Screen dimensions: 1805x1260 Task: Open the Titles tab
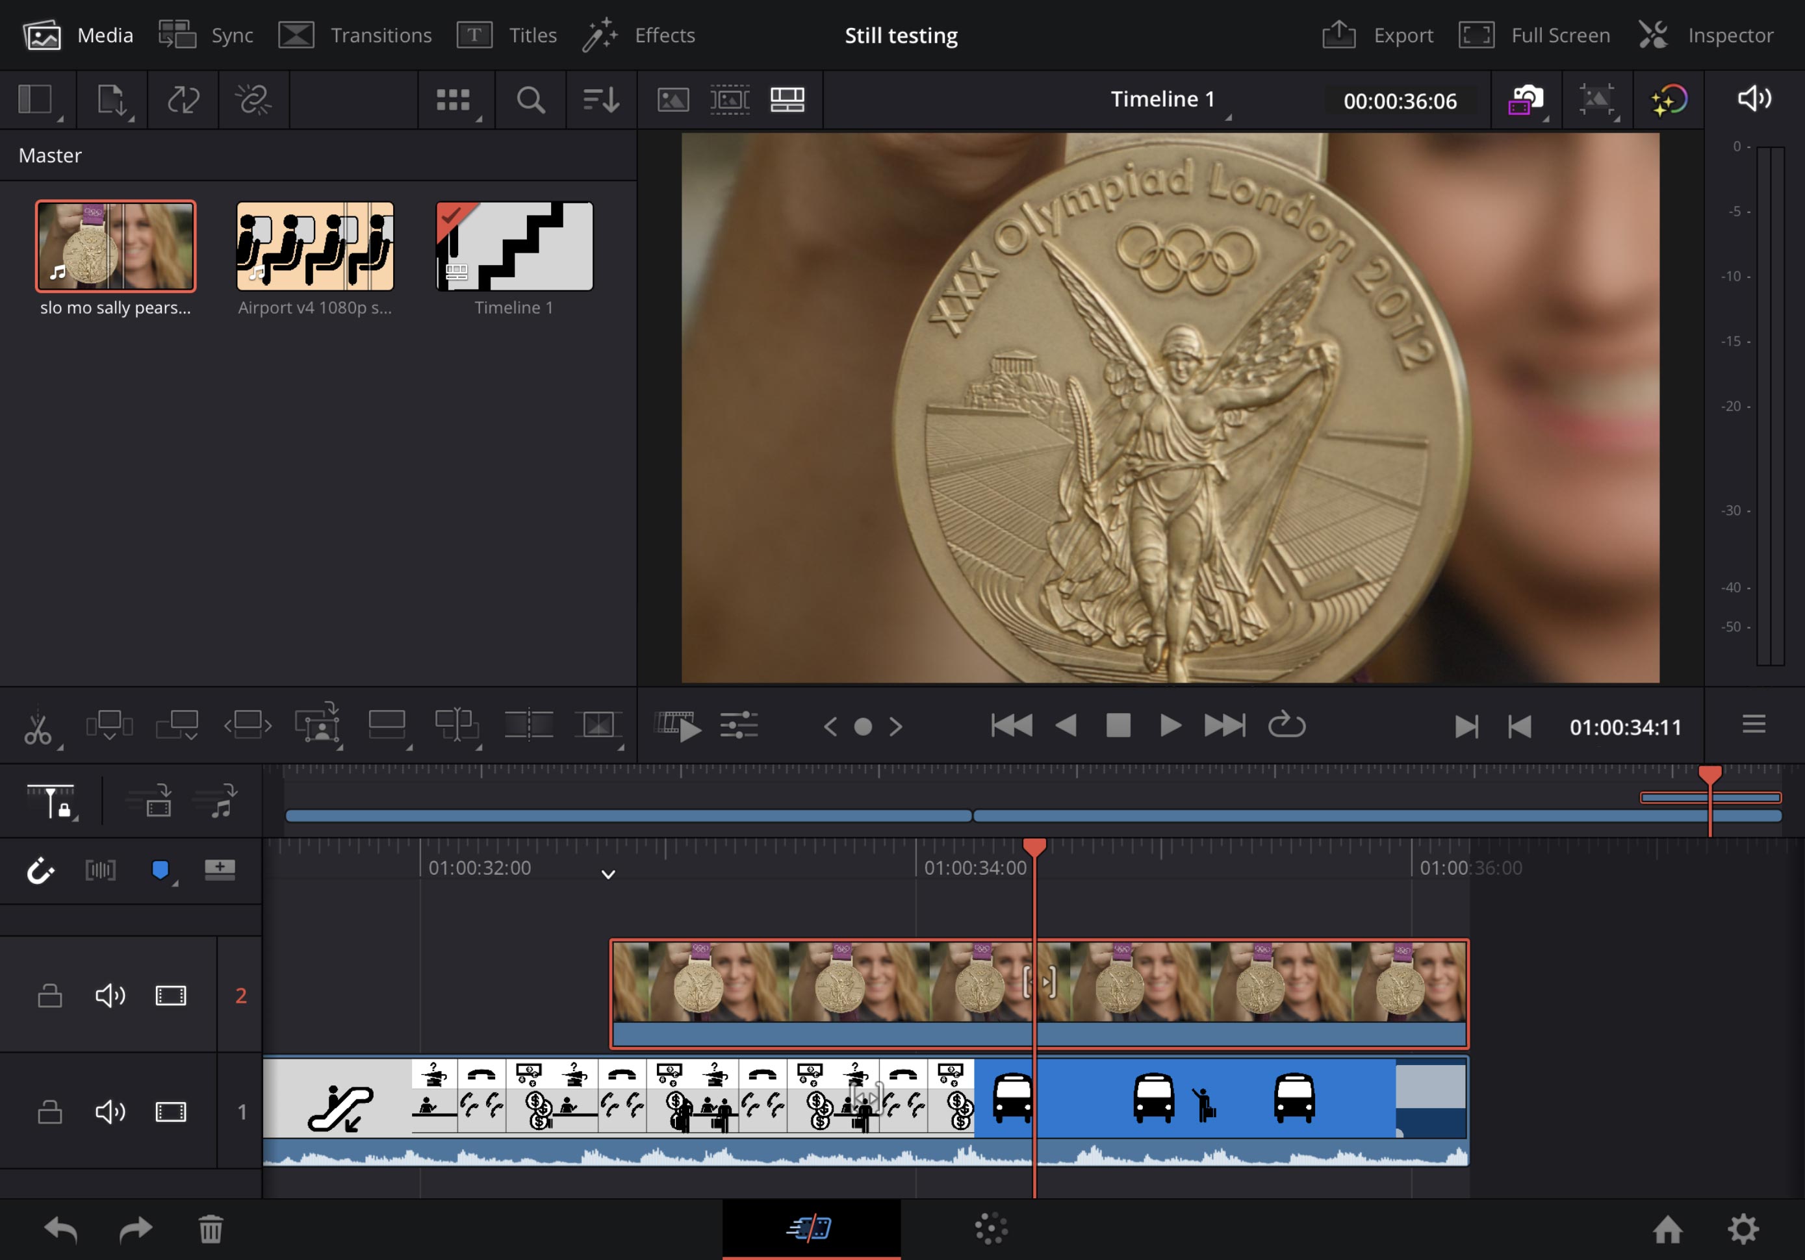(x=506, y=35)
